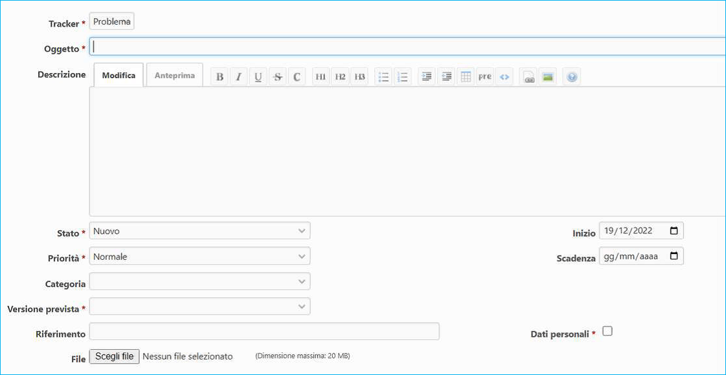The width and height of the screenshot is (726, 375).
Task: Click the Scegli file button
Action: pos(114,356)
